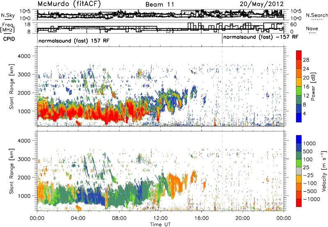Click the 1000 tick on velocity colorbar

click(x=310, y=143)
